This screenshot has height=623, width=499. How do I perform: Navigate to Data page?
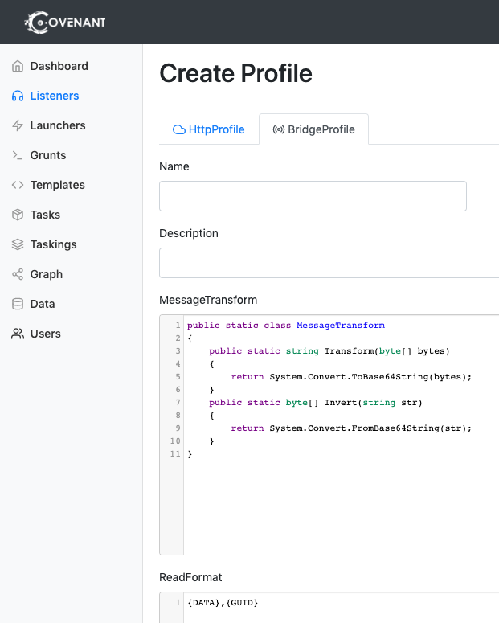[43, 304]
